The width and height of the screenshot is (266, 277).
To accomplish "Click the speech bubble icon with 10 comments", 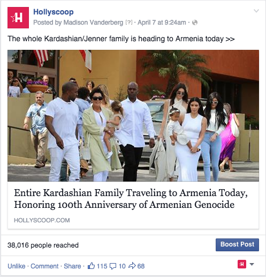I will coord(113,266).
